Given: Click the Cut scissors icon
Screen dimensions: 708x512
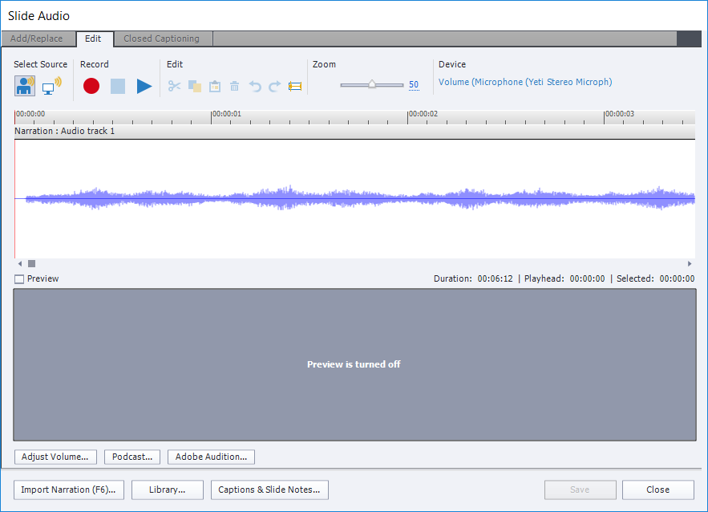Looking at the screenshot, I should (x=174, y=86).
